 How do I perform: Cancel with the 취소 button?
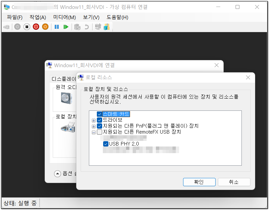pyautogui.click(x=234, y=182)
